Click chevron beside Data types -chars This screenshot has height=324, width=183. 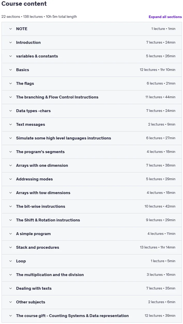(x=11, y=111)
